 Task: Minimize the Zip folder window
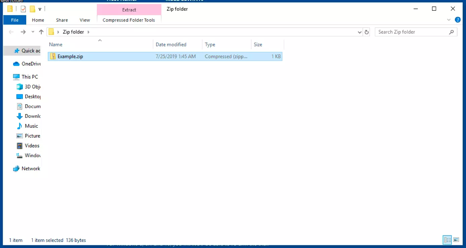pyautogui.click(x=416, y=9)
